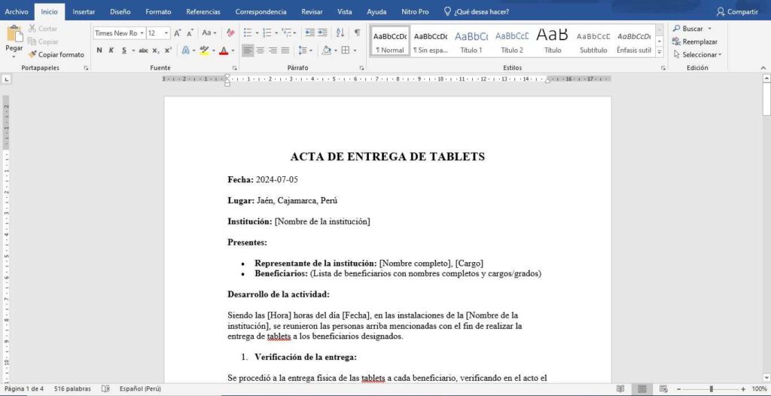Switch to the Referencias tab
This screenshot has height=396, width=771.
pos(203,12)
